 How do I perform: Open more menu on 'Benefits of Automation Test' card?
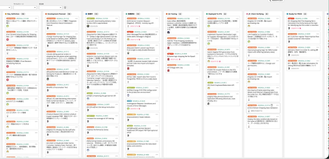tap(76, 85)
